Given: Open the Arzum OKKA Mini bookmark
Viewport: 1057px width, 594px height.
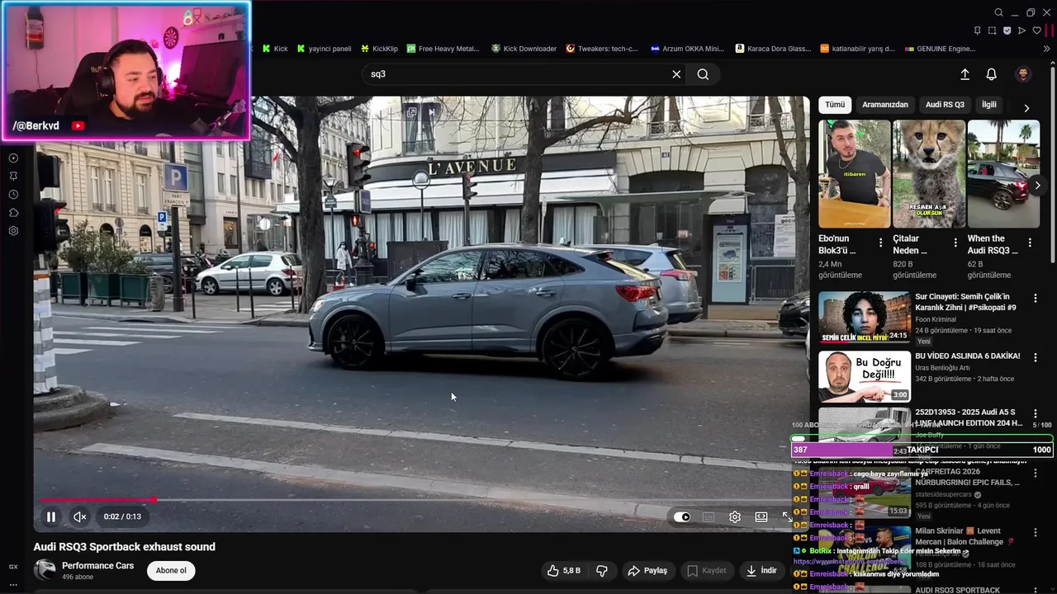Looking at the screenshot, I should click(687, 49).
